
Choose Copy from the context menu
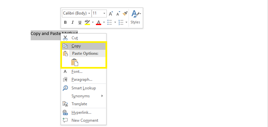(84, 46)
